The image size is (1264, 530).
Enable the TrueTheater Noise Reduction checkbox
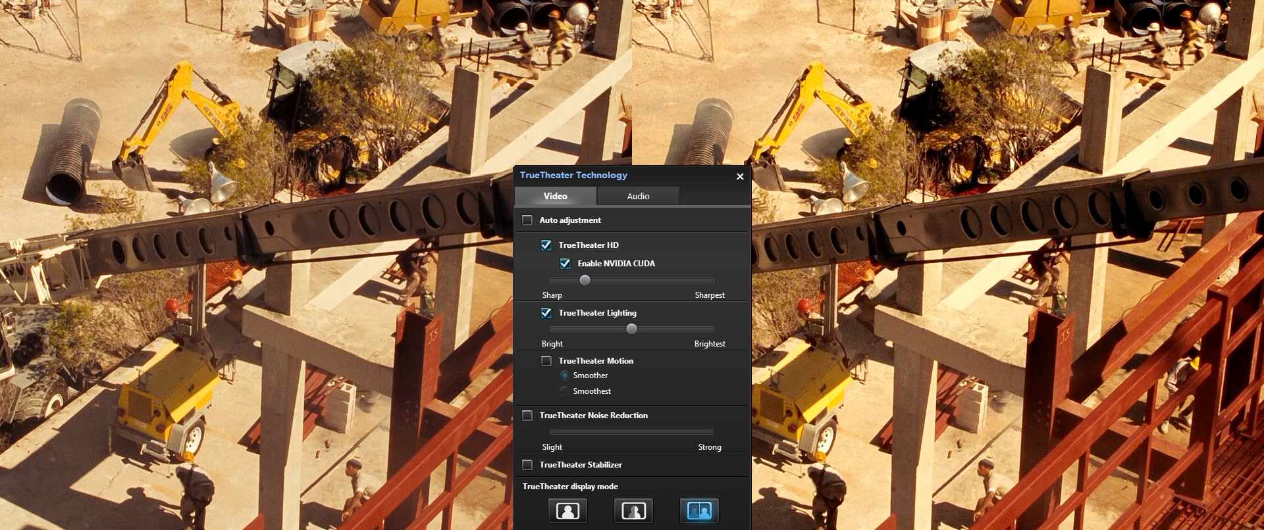point(527,416)
